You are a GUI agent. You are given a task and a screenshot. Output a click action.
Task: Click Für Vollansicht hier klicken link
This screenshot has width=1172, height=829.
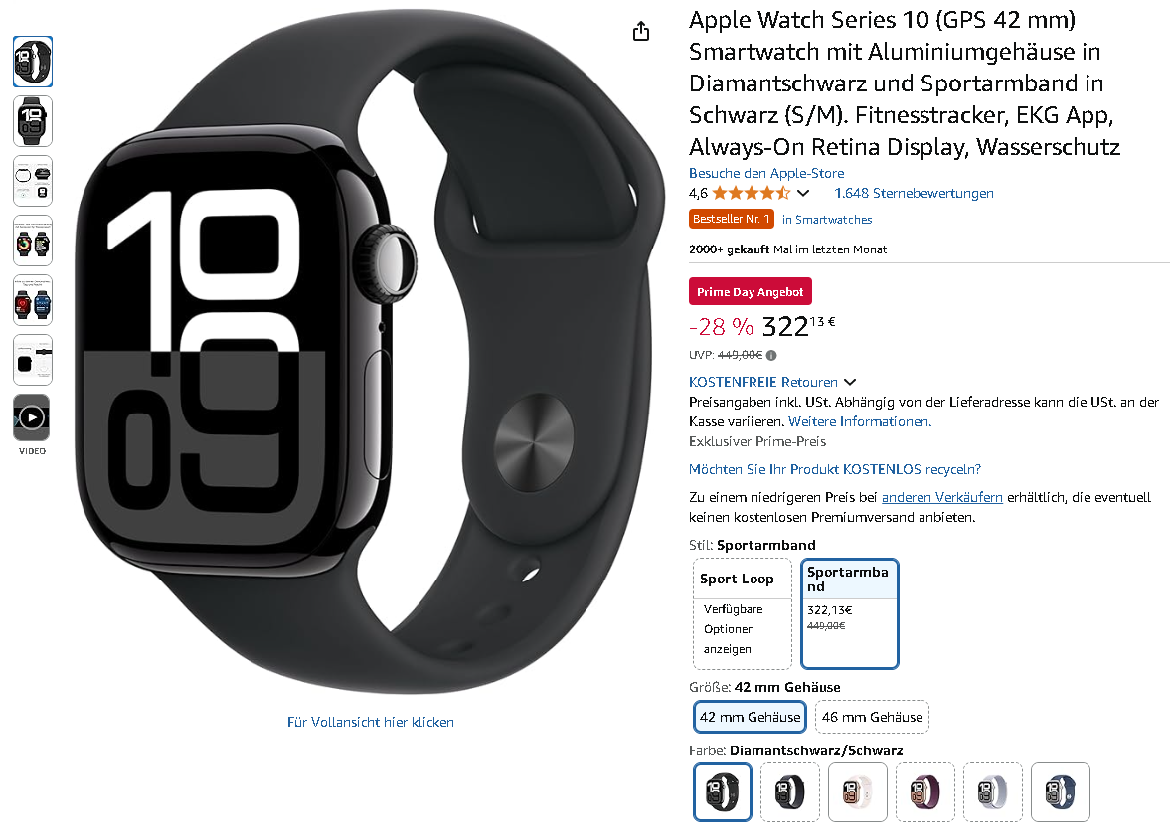371,722
